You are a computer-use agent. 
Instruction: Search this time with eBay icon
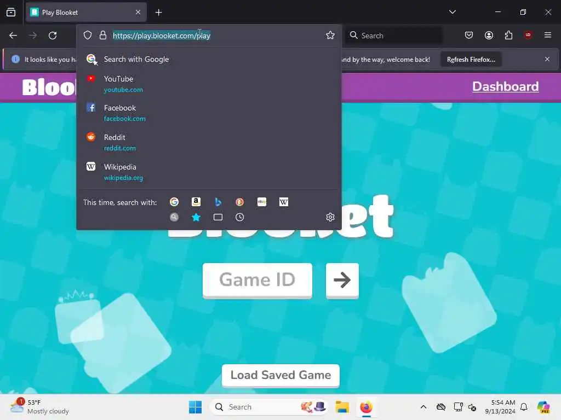coord(262,202)
